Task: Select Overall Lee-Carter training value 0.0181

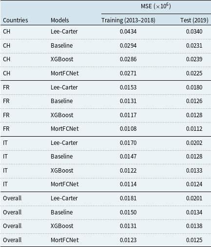Action: (x=128, y=198)
